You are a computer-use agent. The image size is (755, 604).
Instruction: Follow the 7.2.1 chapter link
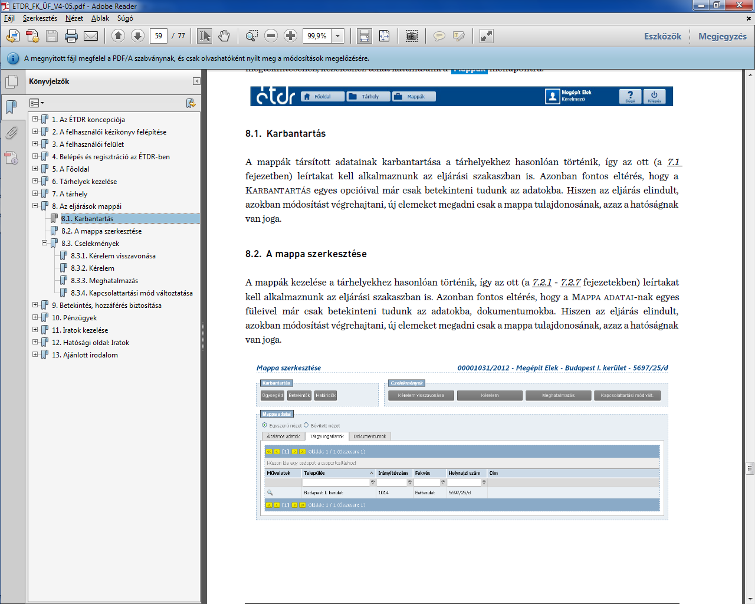click(542, 283)
